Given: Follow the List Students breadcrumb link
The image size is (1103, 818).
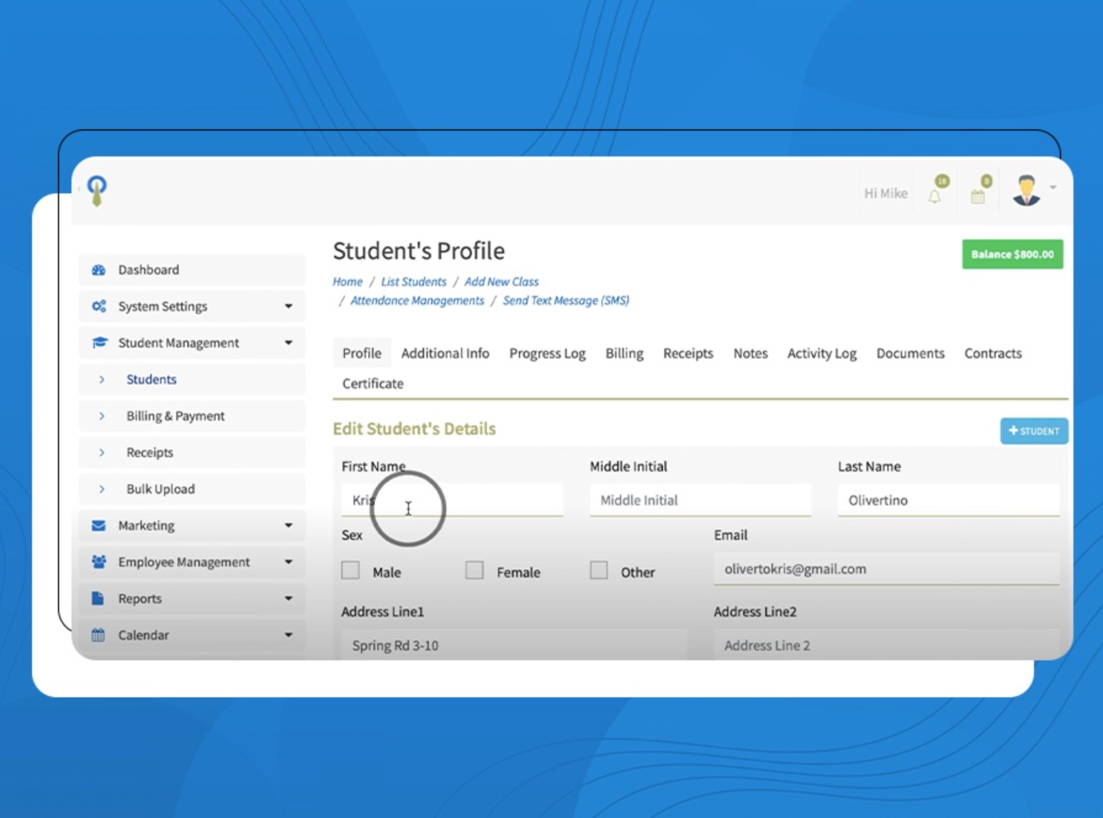Looking at the screenshot, I should pos(413,281).
